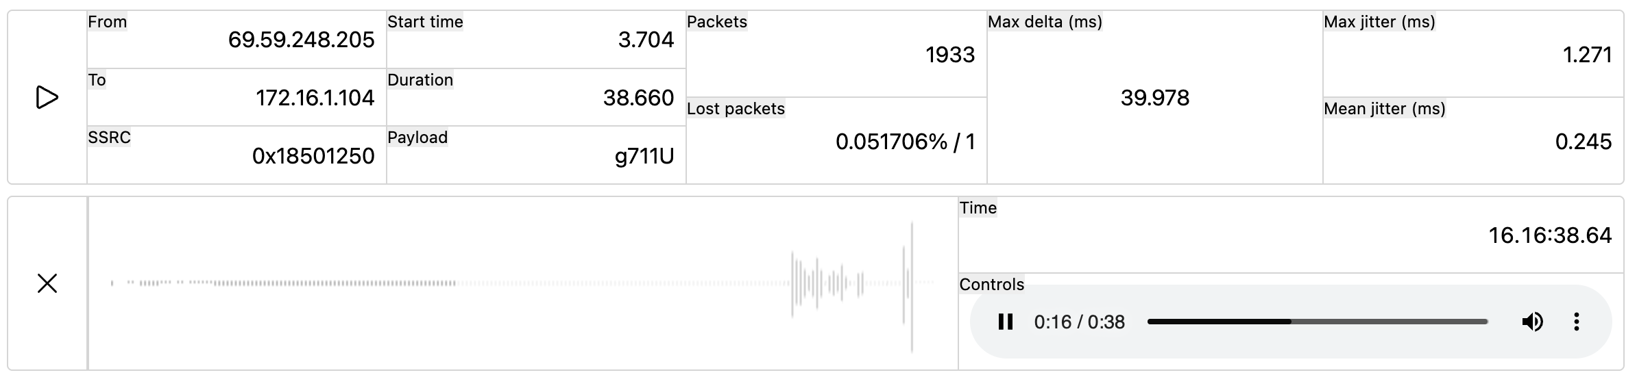The image size is (1637, 390).
Task: Click the Packets count 1933
Action: [x=949, y=55]
